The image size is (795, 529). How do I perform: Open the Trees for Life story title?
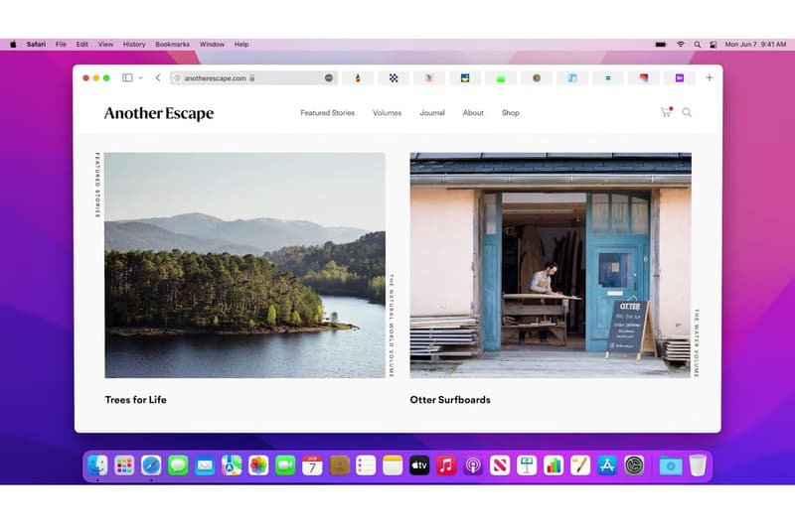[136, 400]
